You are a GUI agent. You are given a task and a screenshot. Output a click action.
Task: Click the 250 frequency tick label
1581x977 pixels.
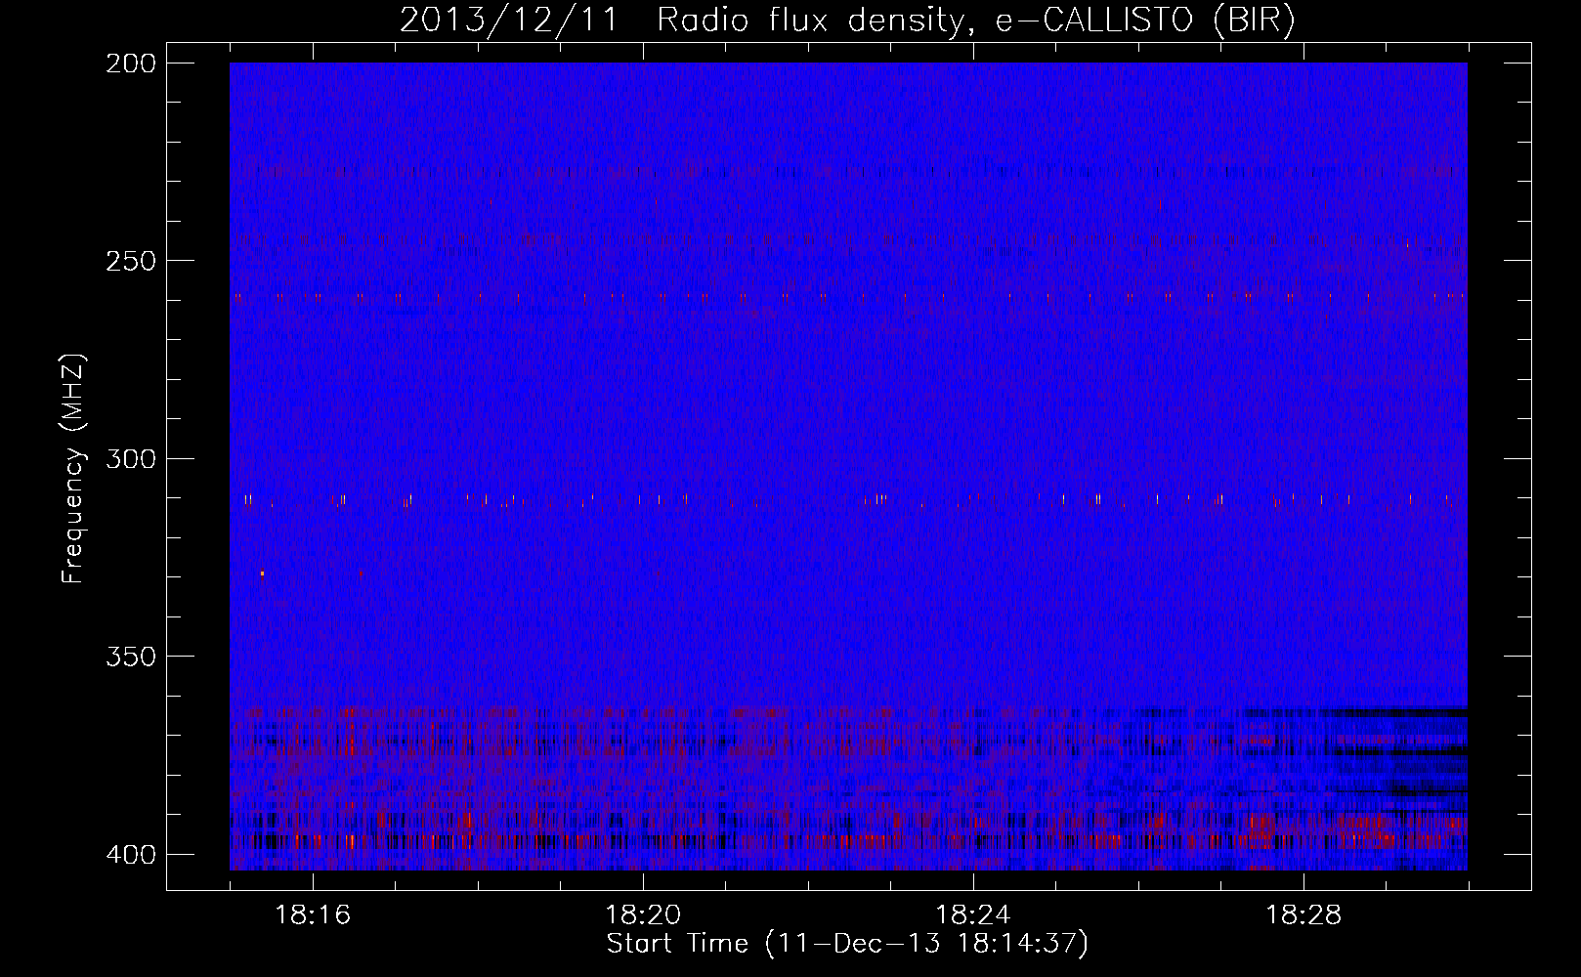130,261
